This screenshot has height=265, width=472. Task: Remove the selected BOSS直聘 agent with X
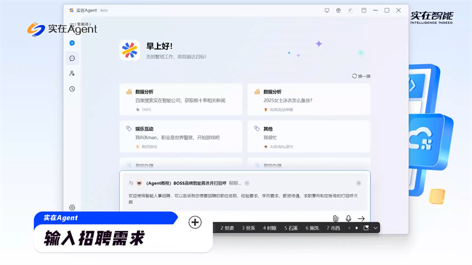pos(358,183)
